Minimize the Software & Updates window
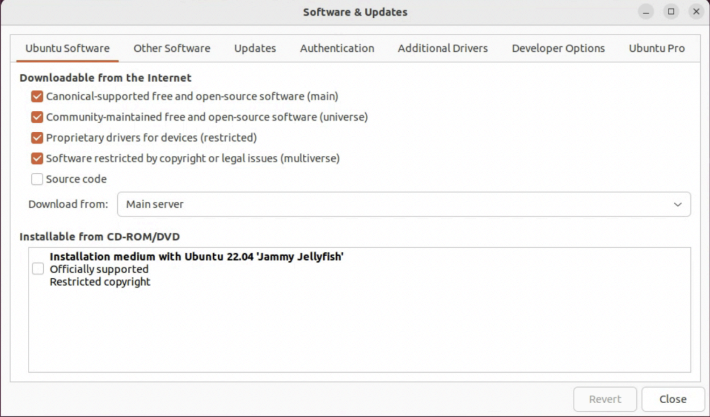The height and width of the screenshot is (417, 710). click(646, 12)
